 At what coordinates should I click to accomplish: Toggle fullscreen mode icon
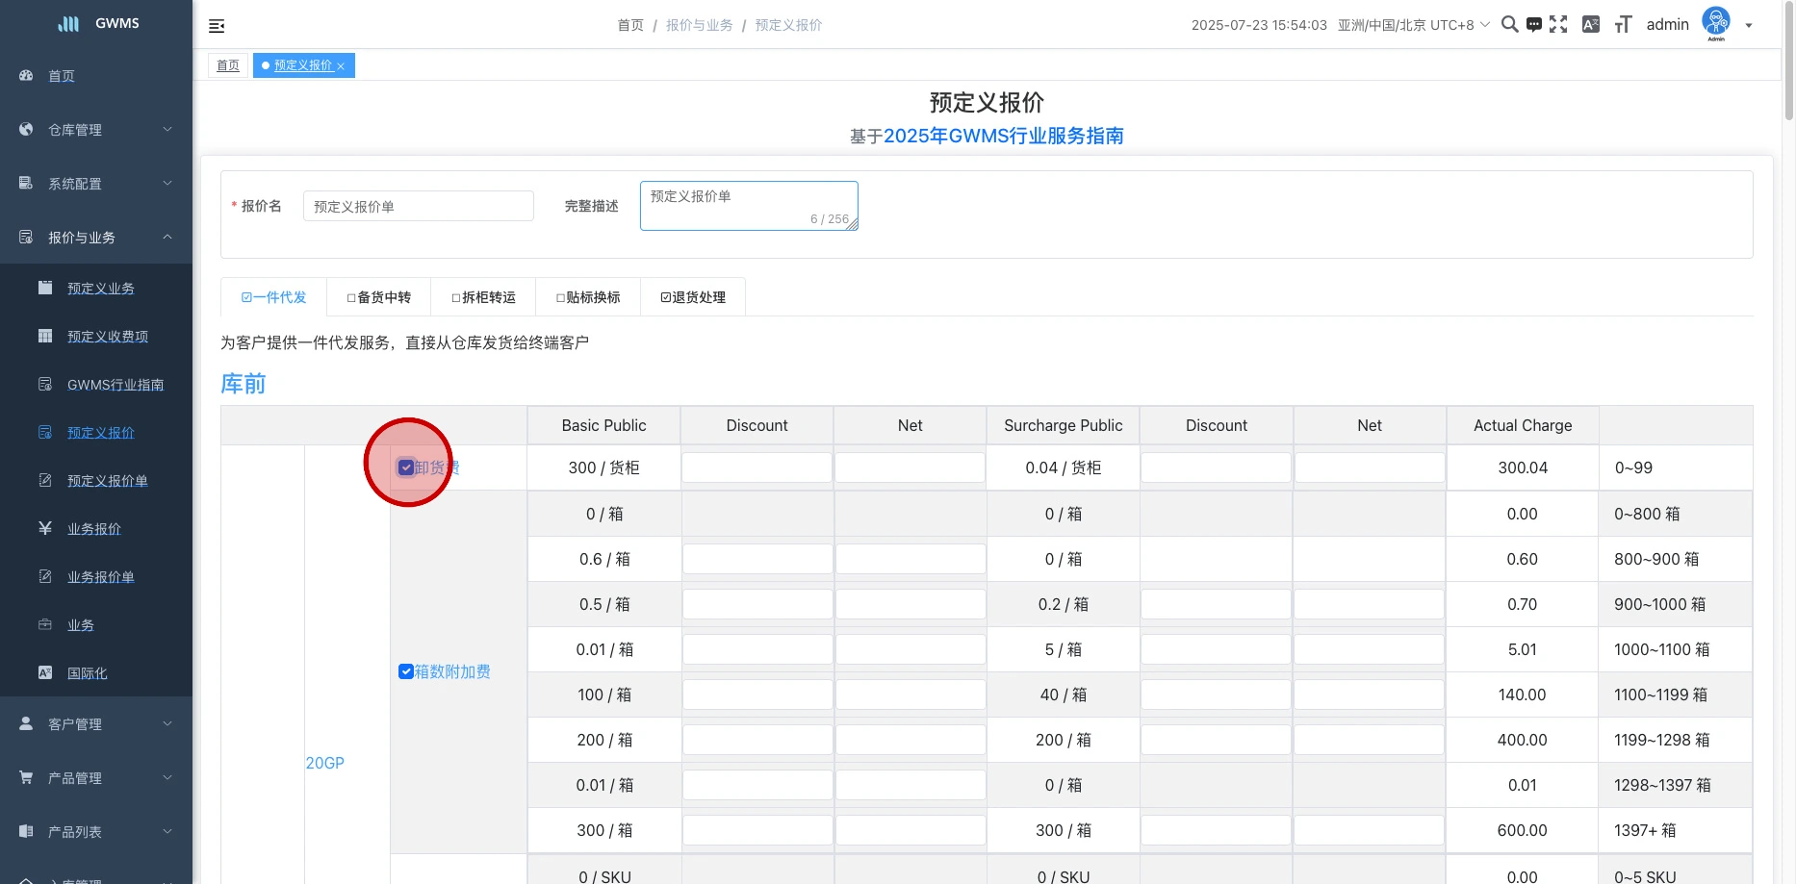(1558, 25)
